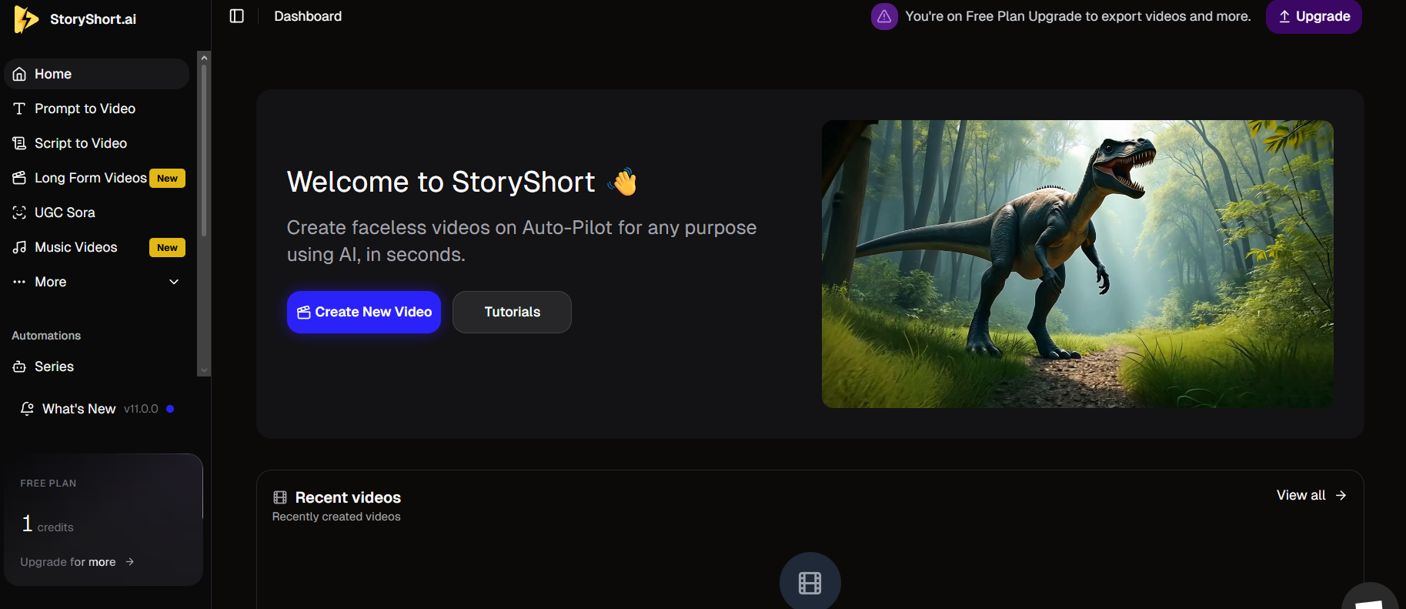The height and width of the screenshot is (609, 1406).
Task: Click the Welcome to StoryShort heading
Action: click(441, 182)
